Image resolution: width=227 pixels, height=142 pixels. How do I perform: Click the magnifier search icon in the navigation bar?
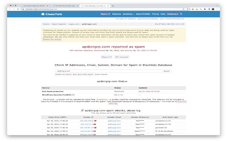pos(181,14)
